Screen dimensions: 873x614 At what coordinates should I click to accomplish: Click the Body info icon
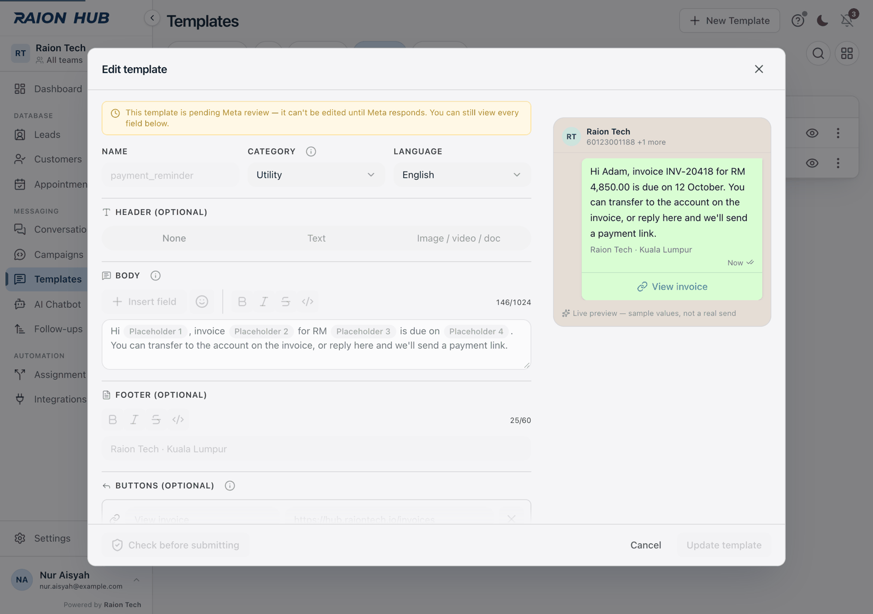[156, 276]
